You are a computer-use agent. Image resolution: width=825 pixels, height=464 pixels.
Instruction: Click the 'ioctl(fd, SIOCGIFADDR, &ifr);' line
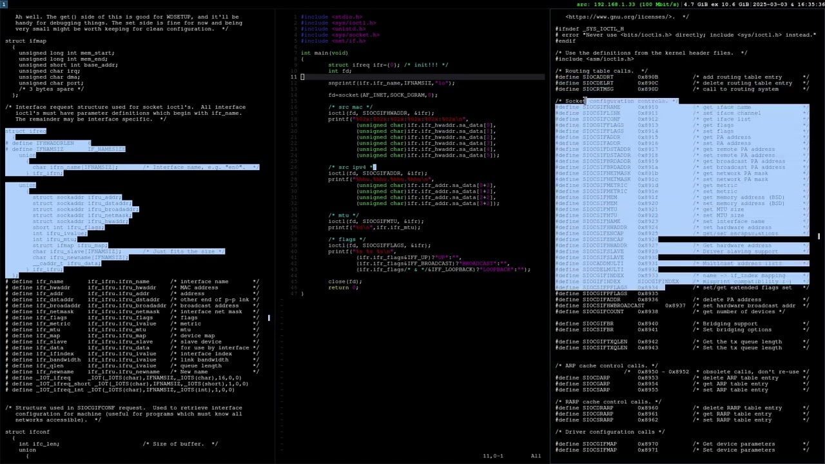tap(378, 173)
